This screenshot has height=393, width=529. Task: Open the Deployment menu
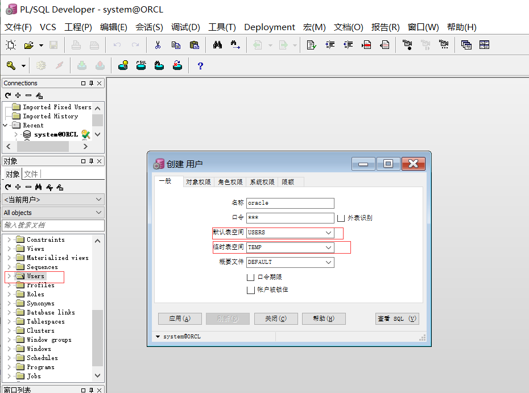pos(270,27)
